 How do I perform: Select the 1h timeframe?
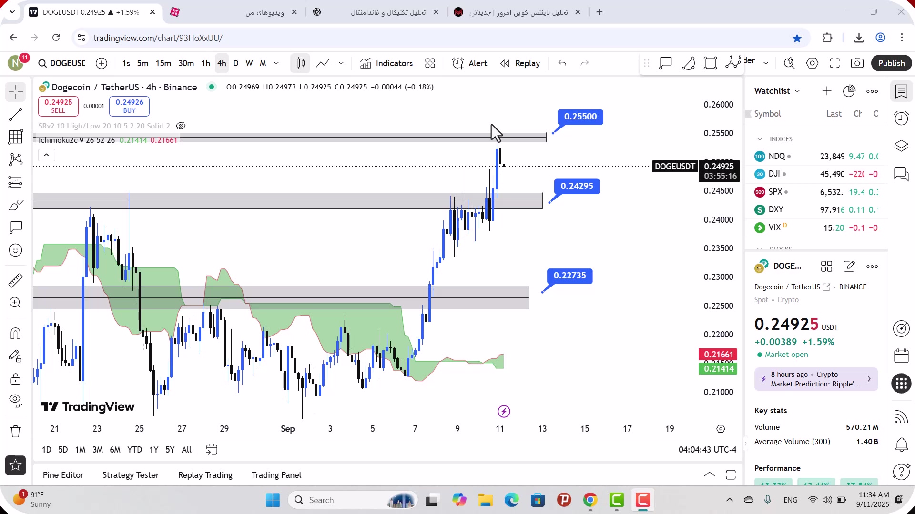coord(206,63)
